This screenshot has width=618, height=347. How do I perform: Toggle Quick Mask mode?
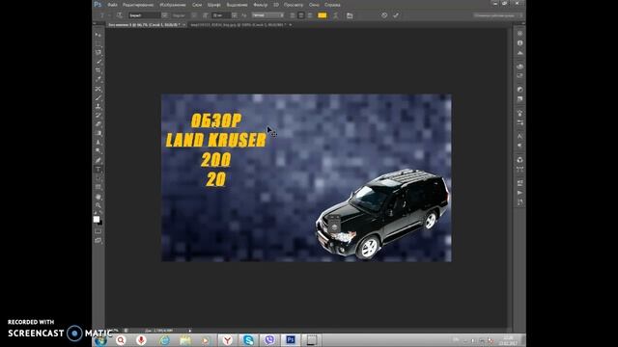pyautogui.click(x=98, y=231)
